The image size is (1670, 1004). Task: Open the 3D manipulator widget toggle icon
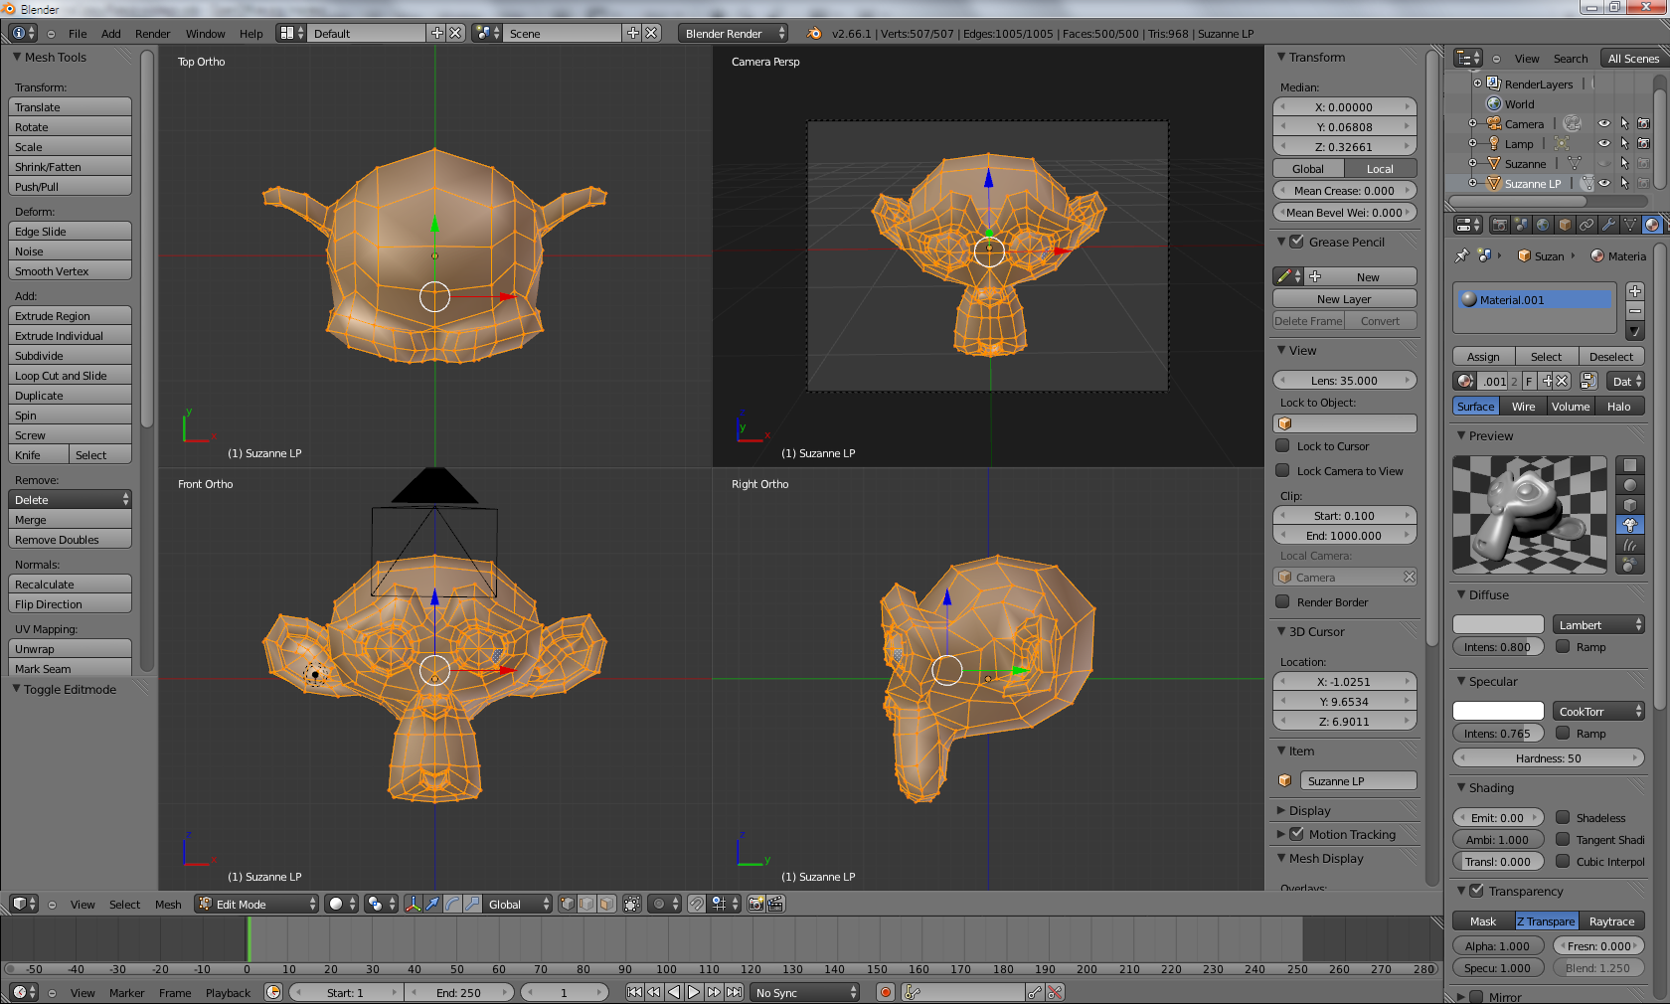point(413,904)
